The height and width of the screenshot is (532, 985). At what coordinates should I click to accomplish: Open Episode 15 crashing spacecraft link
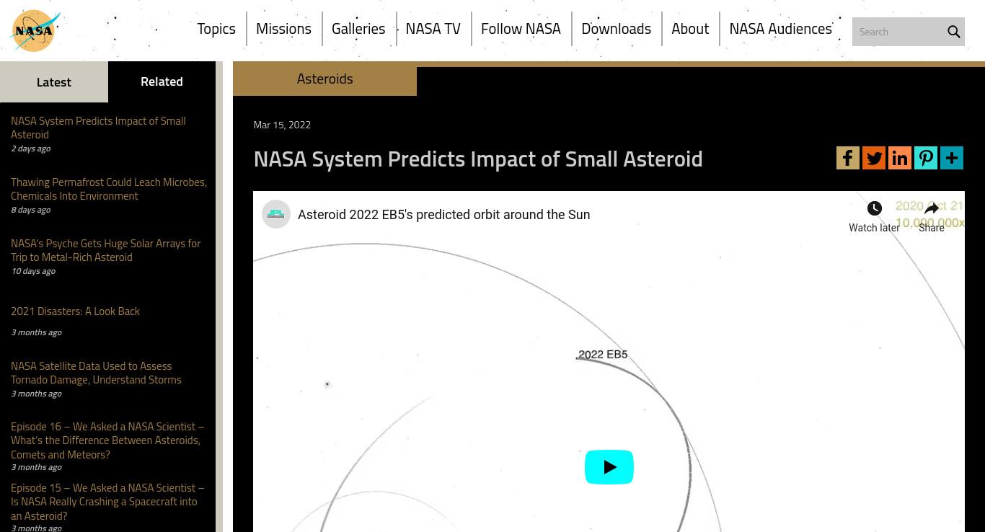107,502
